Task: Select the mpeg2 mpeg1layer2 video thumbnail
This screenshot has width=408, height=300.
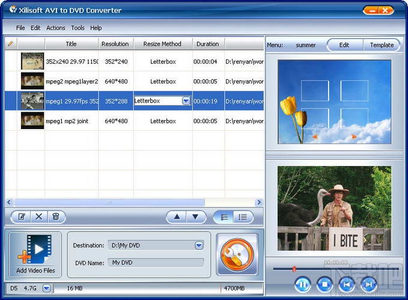Action: (x=32, y=81)
